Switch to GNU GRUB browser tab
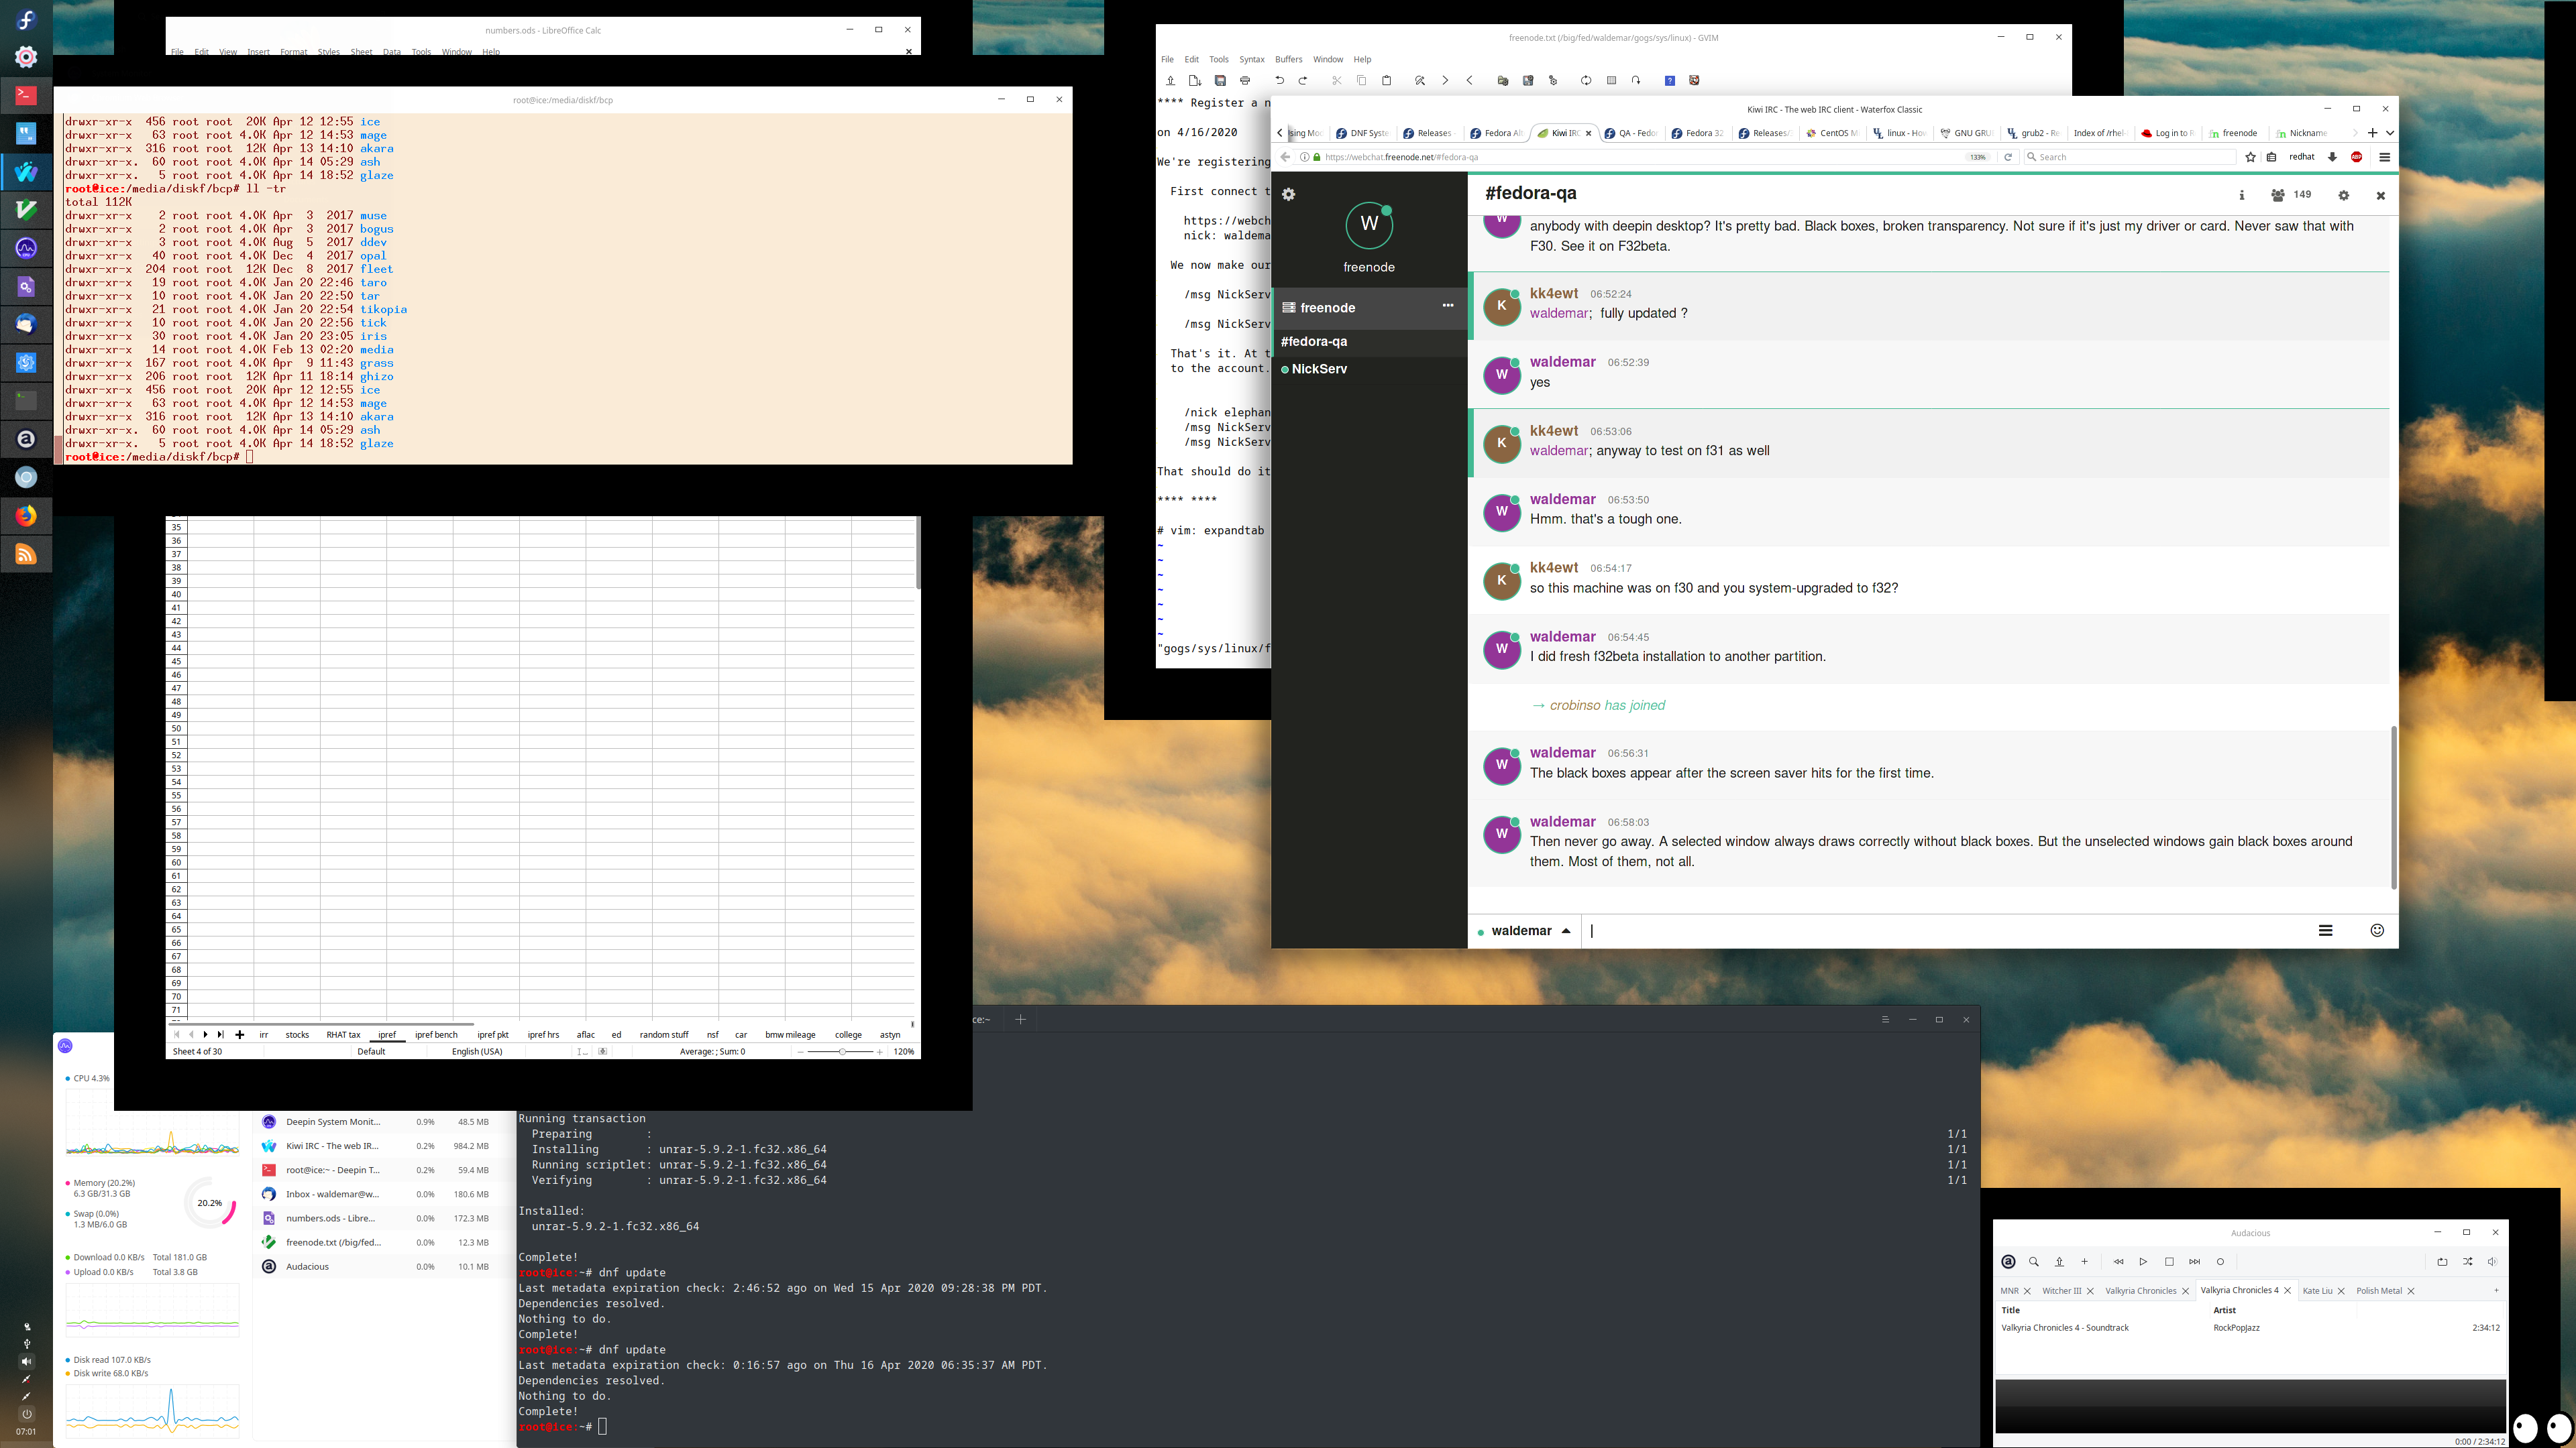Screen dimensions: 2576x1448 [x=1966, y=133]
